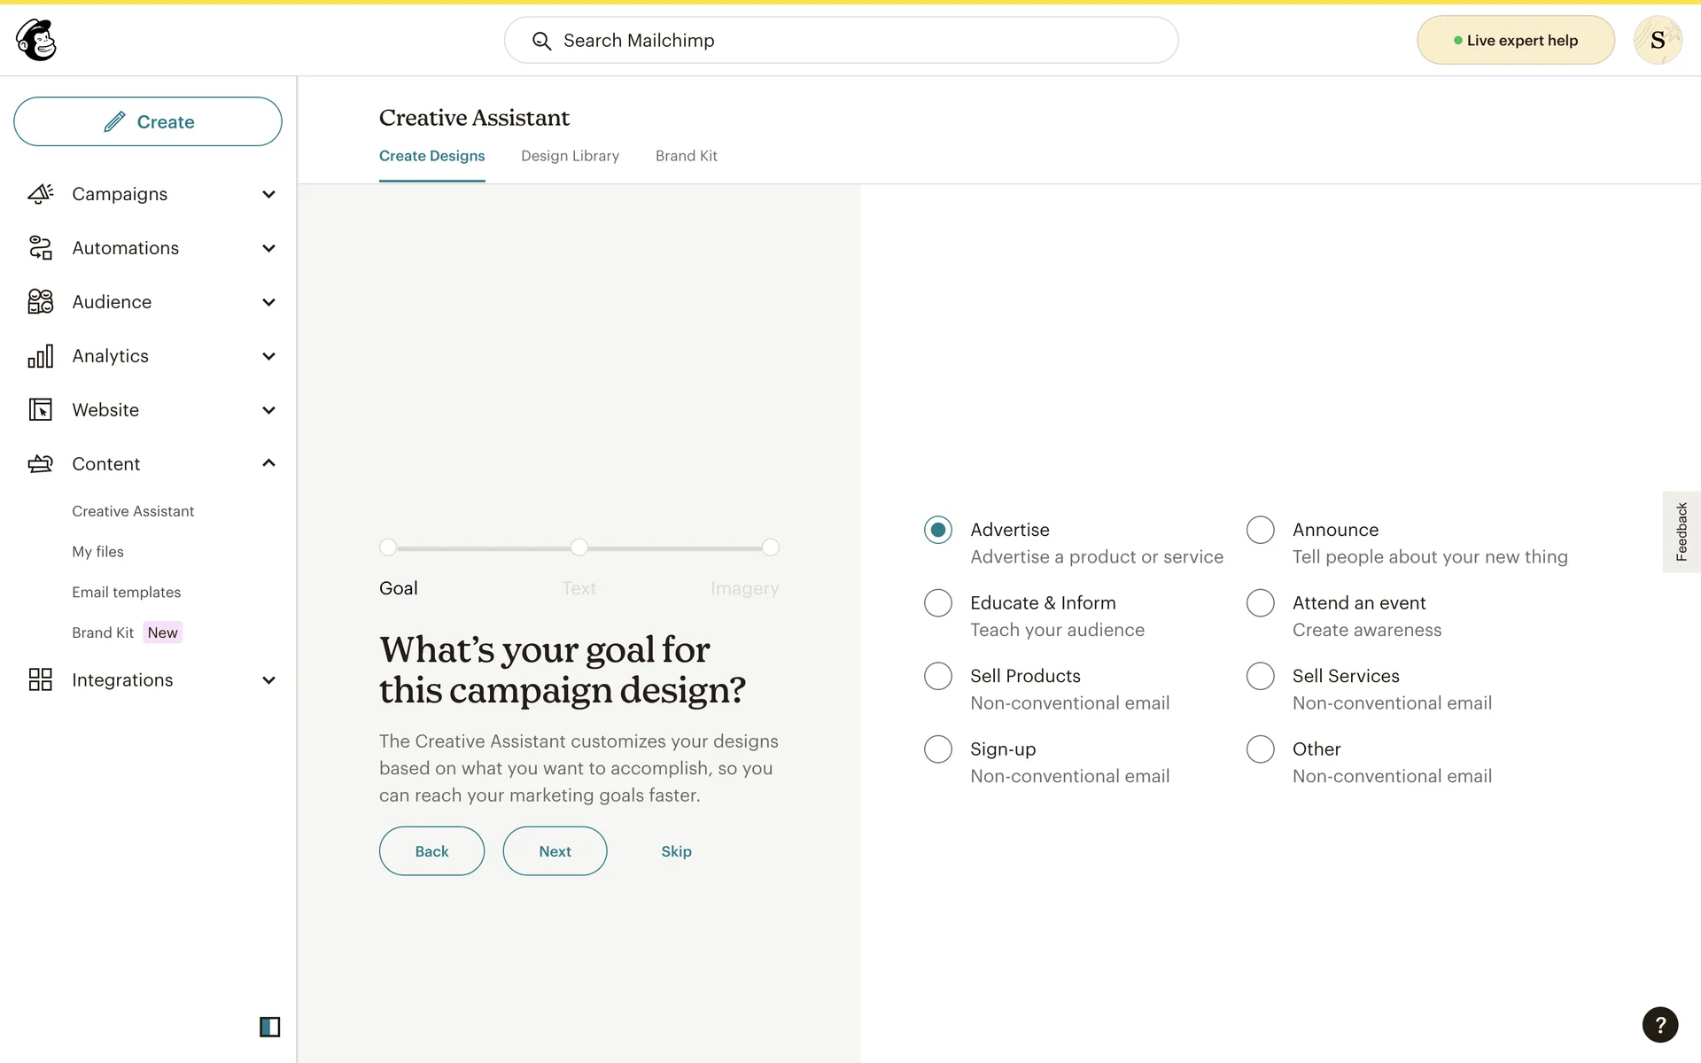Open the Brand Kit tab
This screenshot has width=1701, height=1063.
pos(686,156)
